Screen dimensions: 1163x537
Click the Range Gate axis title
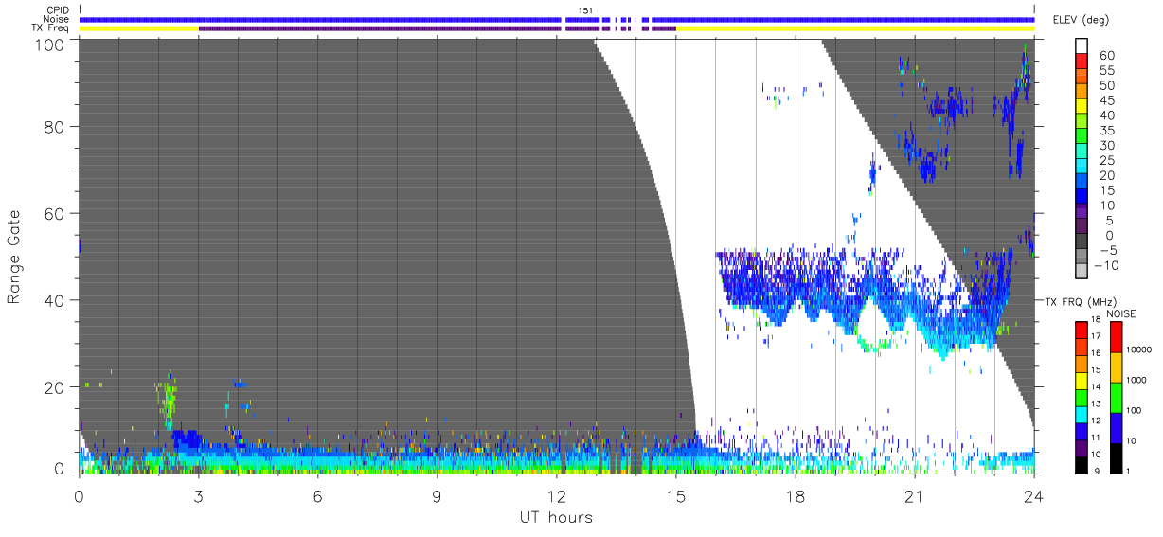coord(14,257)
